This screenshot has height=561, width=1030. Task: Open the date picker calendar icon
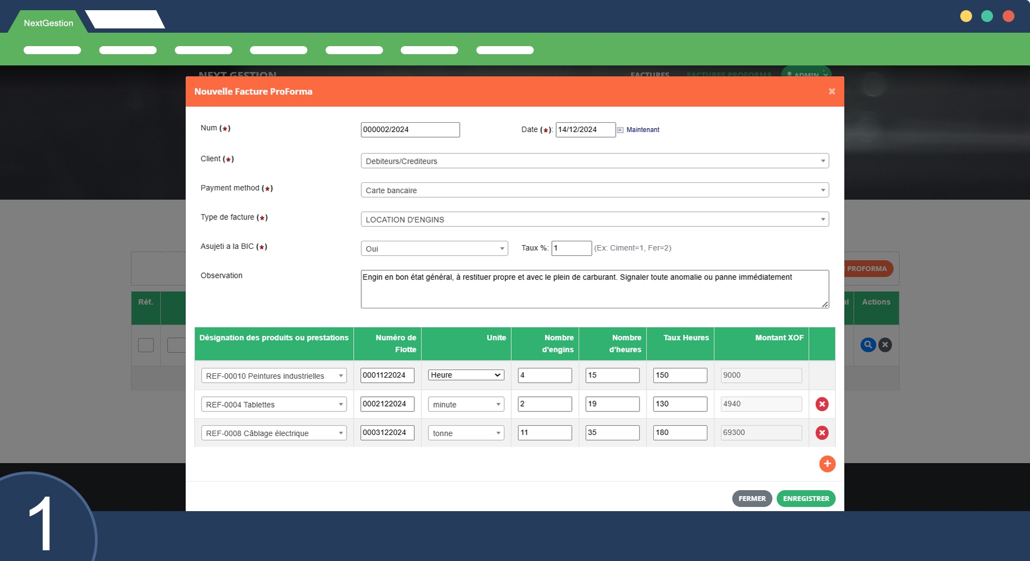[x=620, y=130]
